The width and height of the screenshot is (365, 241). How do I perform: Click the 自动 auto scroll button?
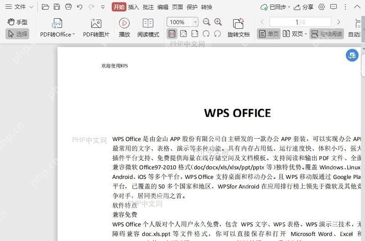click(355, 28)
